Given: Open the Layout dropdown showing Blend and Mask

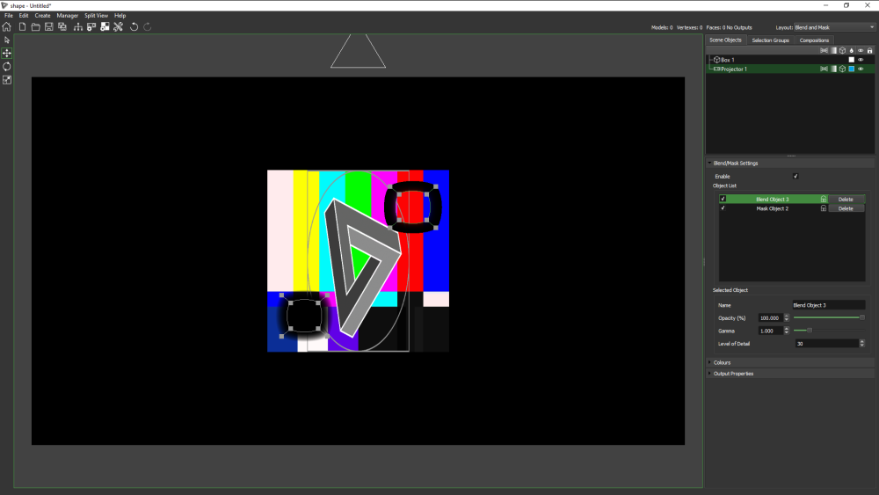Looking at the screenshot, I should pos(834,27).
